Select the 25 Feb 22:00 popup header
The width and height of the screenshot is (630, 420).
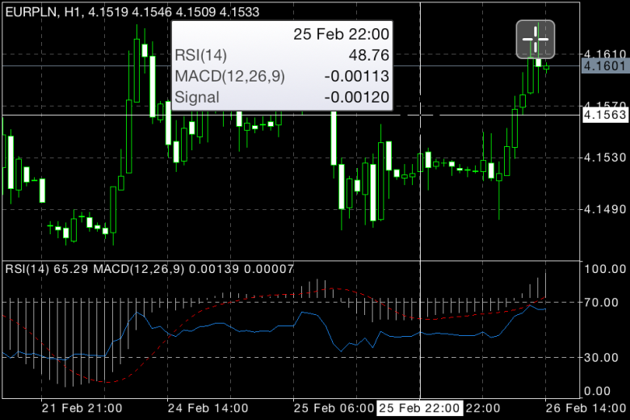pyautogui.click(x=341, y=34)
